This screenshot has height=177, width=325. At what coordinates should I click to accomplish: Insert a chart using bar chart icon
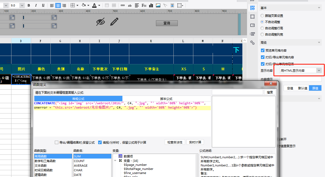151,5
